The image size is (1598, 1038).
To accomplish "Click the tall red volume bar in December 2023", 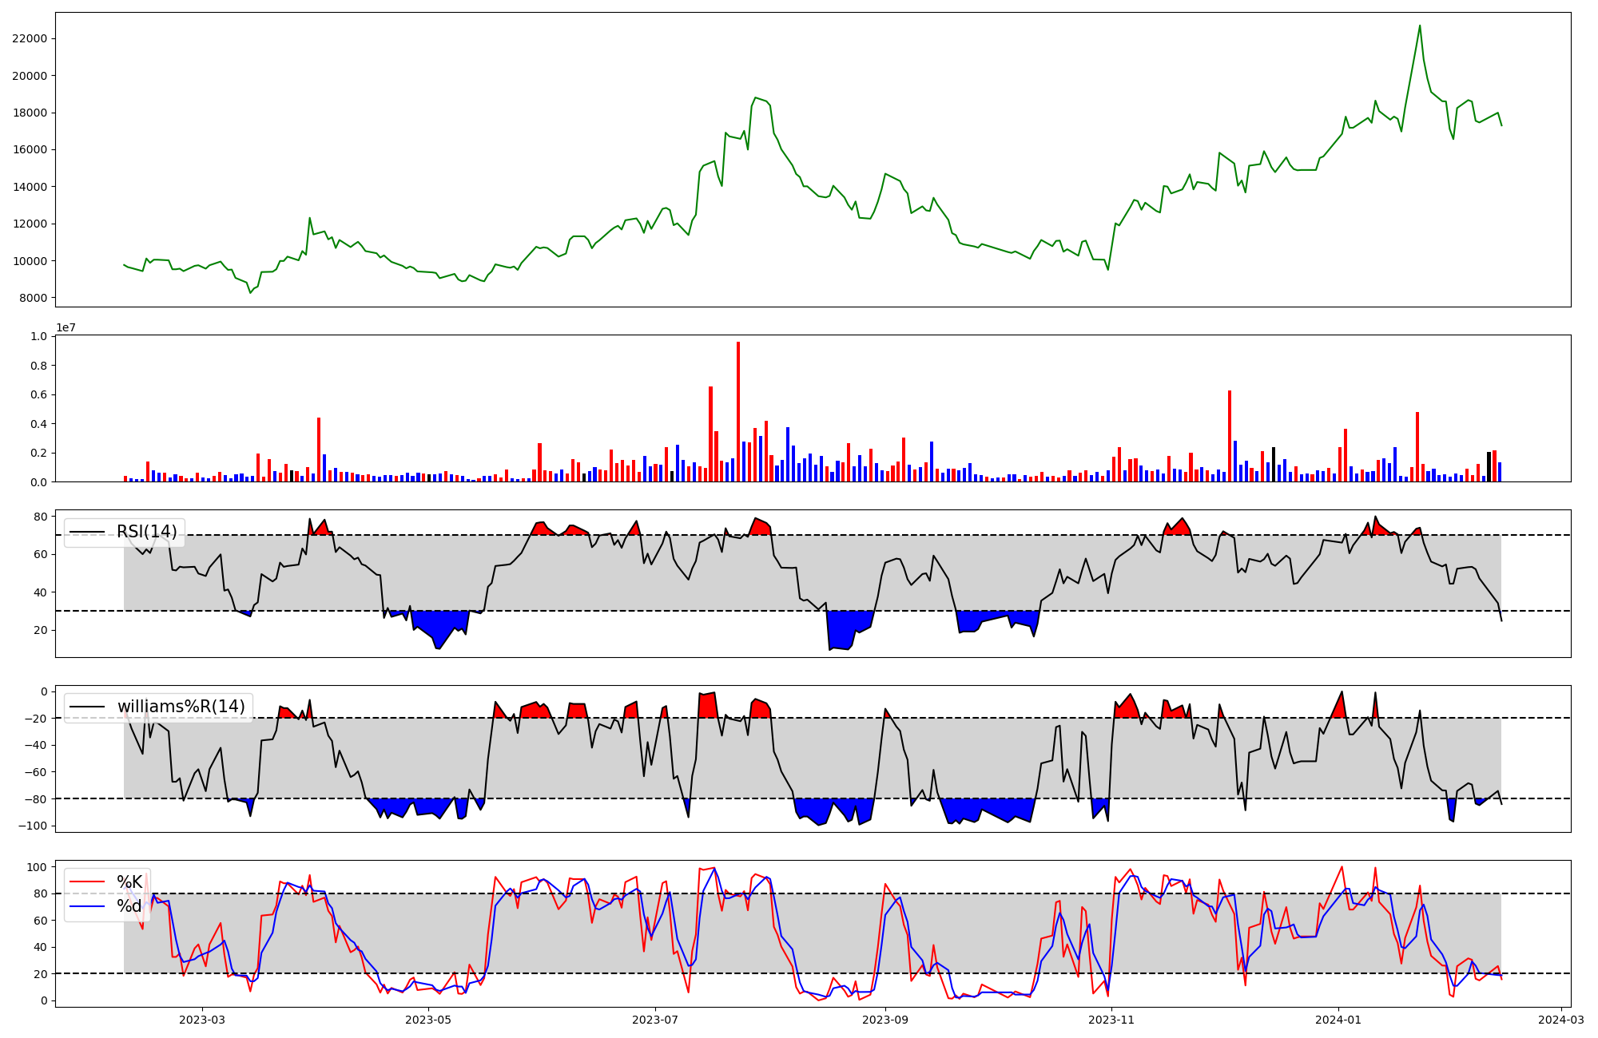I will tap(1230, 435).
